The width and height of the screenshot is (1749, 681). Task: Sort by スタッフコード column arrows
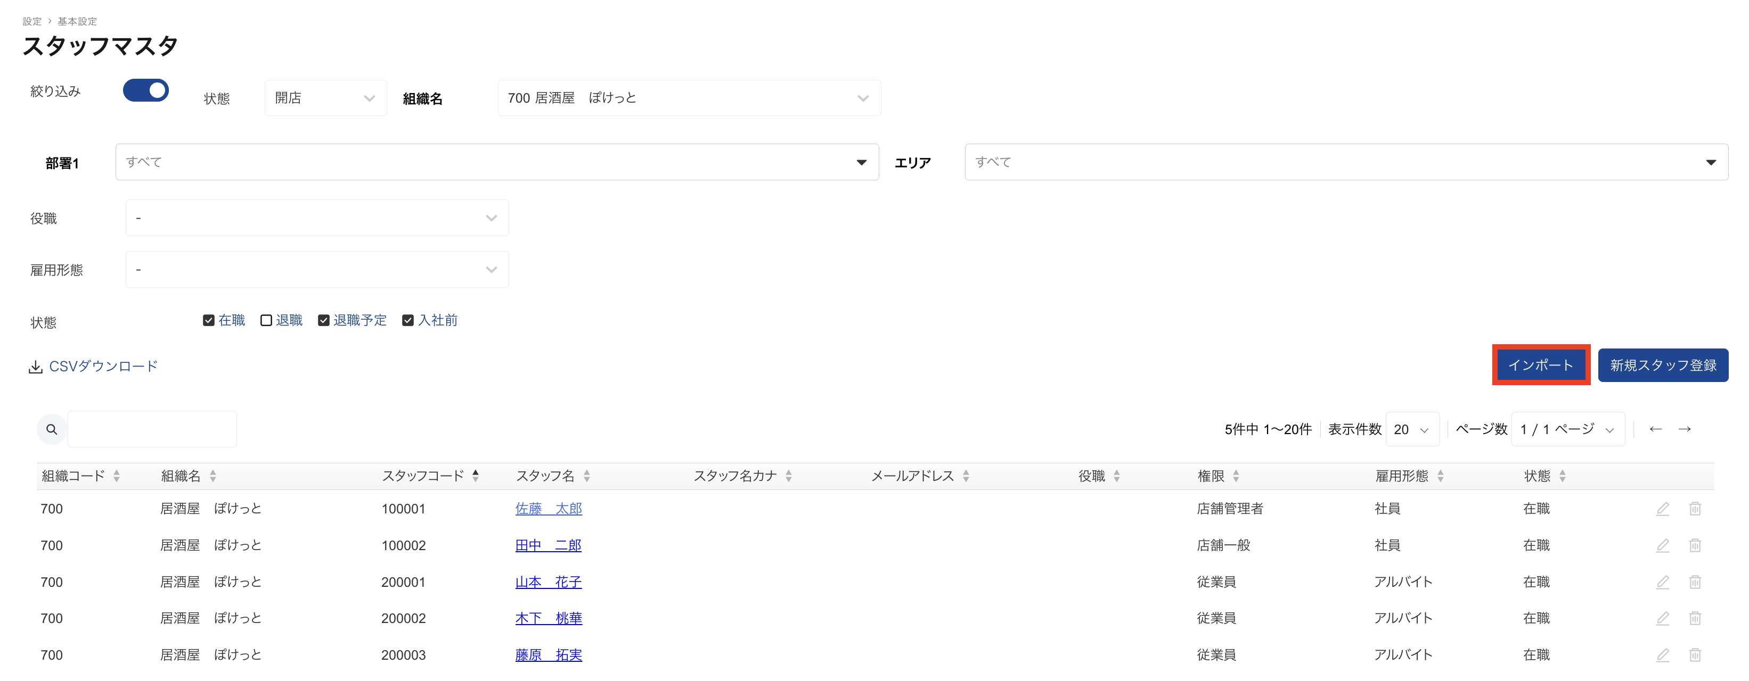pyautogui.click(x=475, y=476)
